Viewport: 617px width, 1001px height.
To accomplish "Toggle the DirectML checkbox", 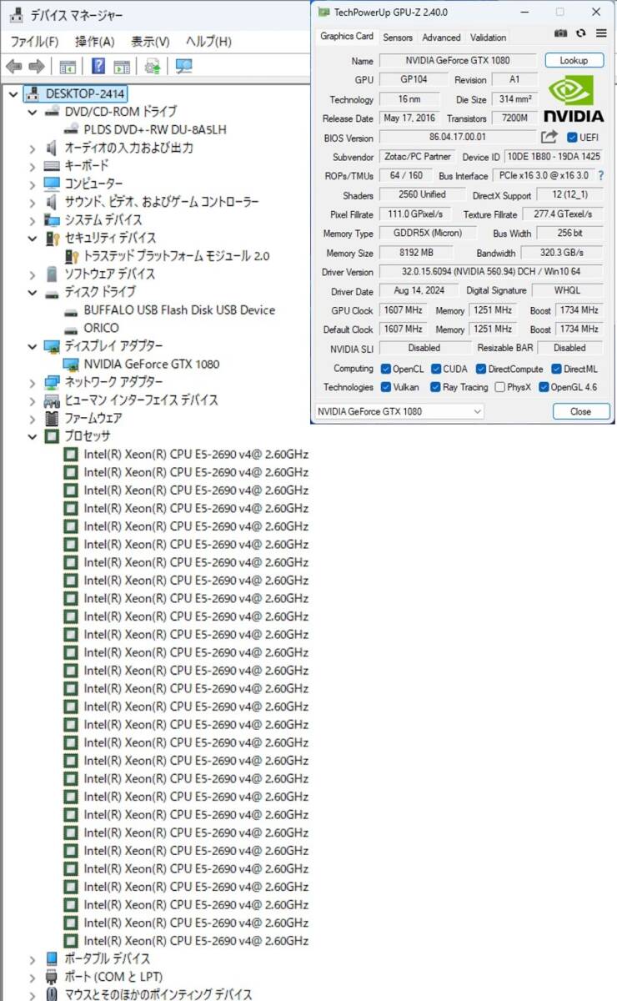I will click(x=556, y=369).
